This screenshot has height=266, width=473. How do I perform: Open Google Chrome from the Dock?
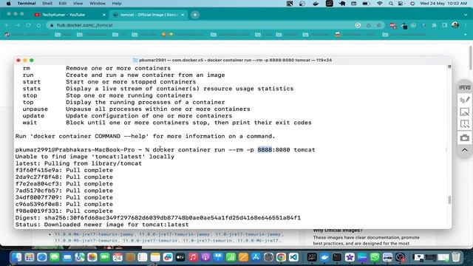coord(281,257)
